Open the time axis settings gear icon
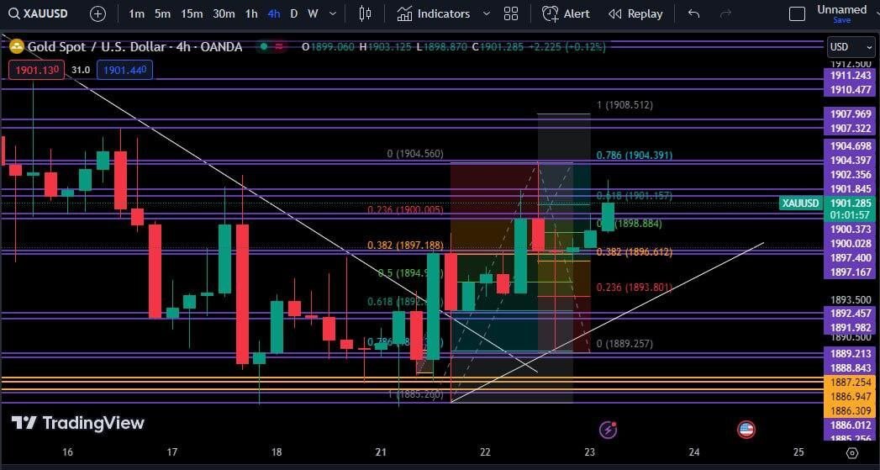Viewport: 880px width, 470px height. 851,452
